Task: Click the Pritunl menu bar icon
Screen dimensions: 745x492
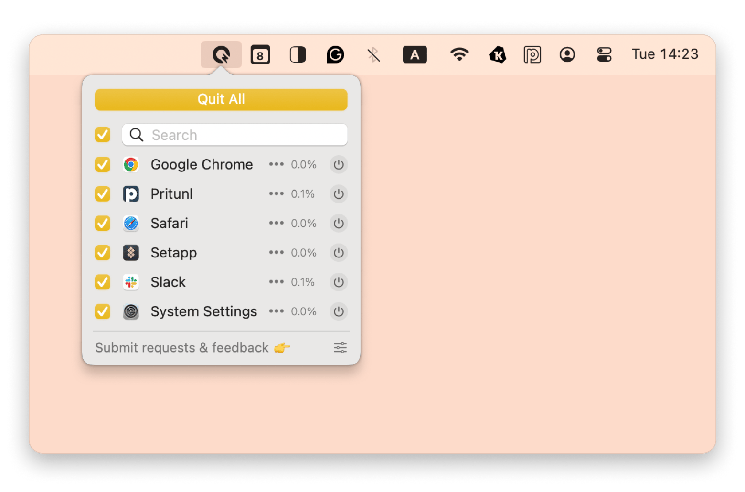Action: (x=532, y=55)
